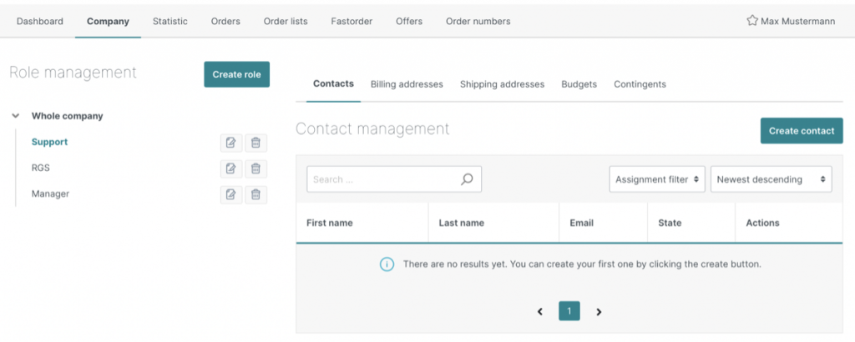Delete the Support role
The width and height of the screenshot is (855, 342).
[x=255, y=143]
